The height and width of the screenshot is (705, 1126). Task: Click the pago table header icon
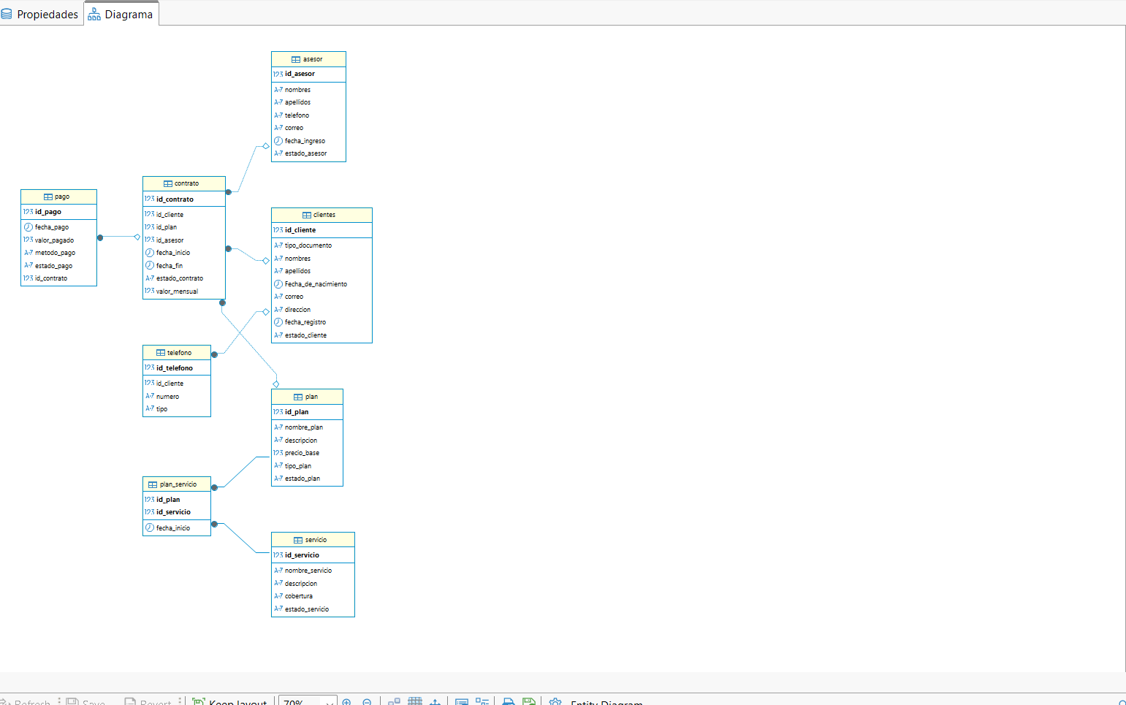click(48, 197)
